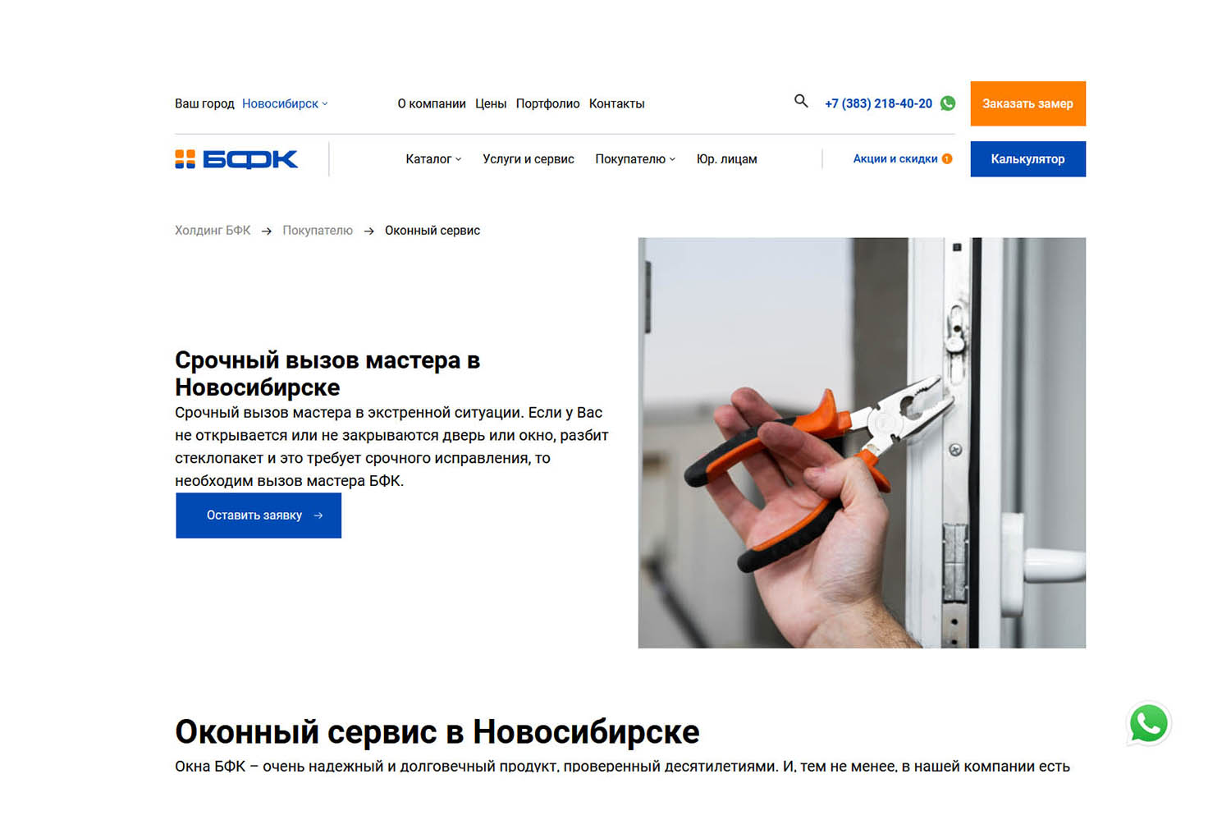This screenshot has width=1231, height=820.
Task: Call the +7 (383) 218-40-20 link
Action: click(878, 103)
